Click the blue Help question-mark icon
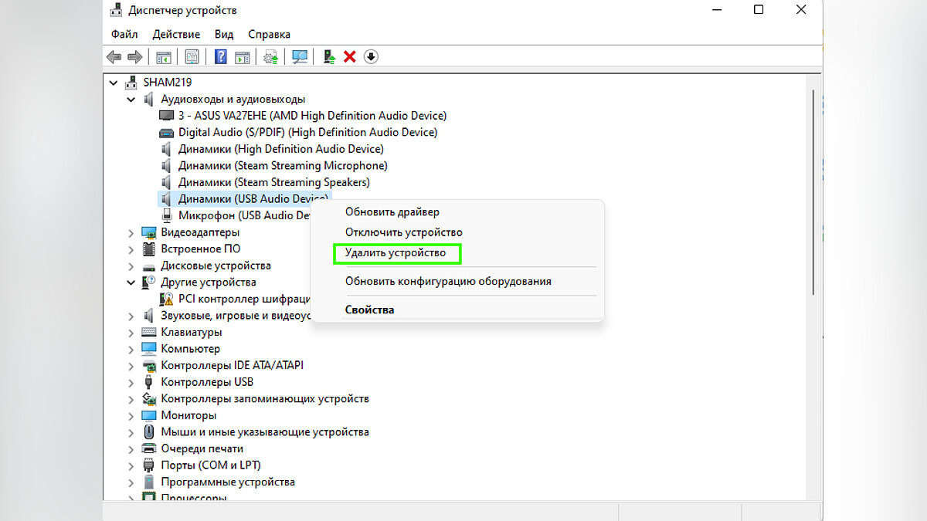Viewport: 927px width, 521px height. (x=221, y=57)
